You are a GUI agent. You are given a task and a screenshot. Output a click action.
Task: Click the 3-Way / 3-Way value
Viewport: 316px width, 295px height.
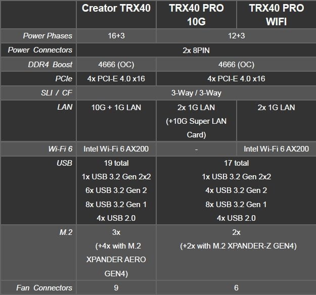[x=196, y=93]
